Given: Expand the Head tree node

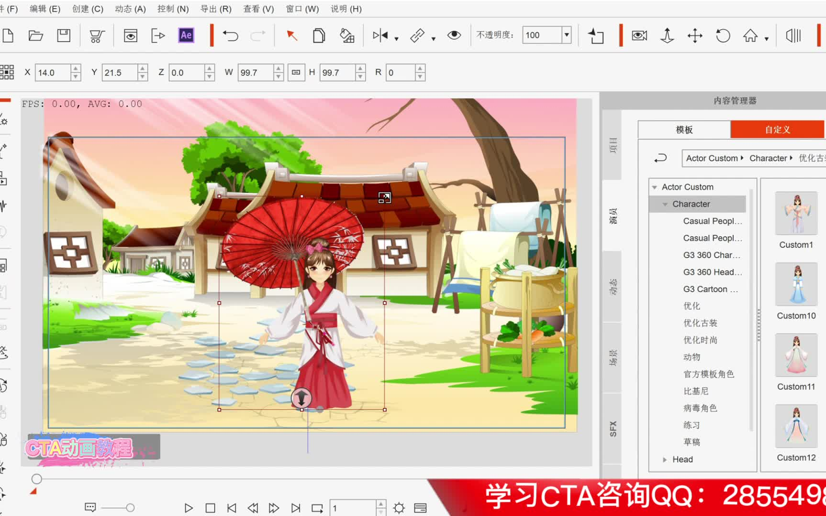Looking at the screenshot, I should coord(665,459).
